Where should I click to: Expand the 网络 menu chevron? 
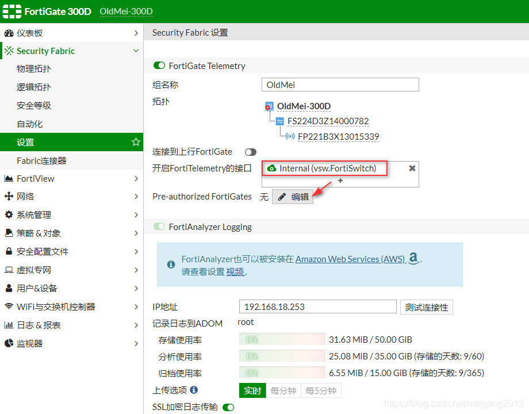136,197
